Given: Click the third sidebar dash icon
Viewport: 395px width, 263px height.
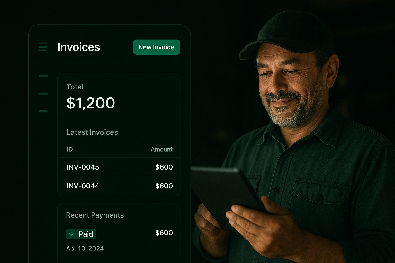Looking at the screenshot, I should [x=43, y=111].
